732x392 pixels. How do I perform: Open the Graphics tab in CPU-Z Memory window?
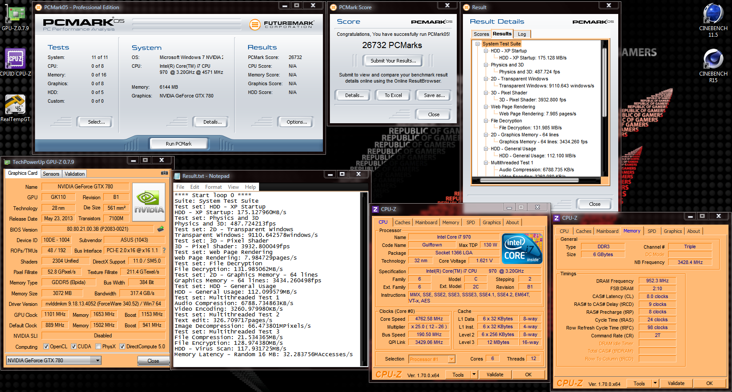pos(672,231)
